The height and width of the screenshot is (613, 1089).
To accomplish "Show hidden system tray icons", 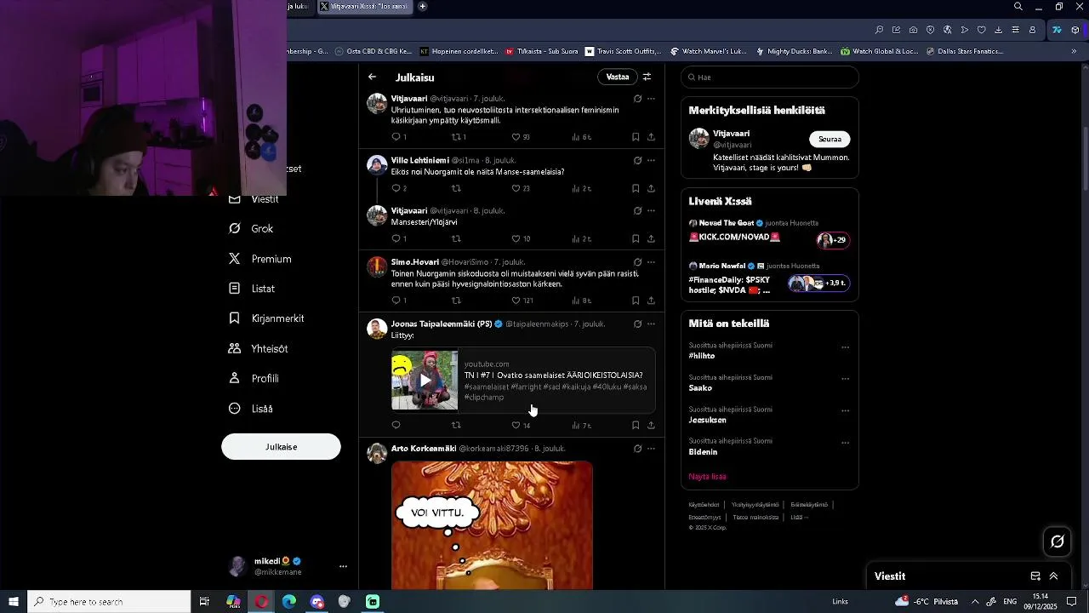I will tap(975, 602).
